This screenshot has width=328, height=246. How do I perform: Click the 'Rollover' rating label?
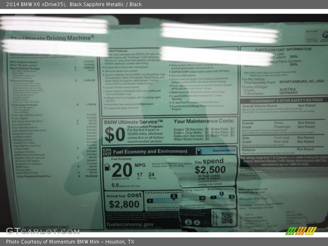[249, 150]
